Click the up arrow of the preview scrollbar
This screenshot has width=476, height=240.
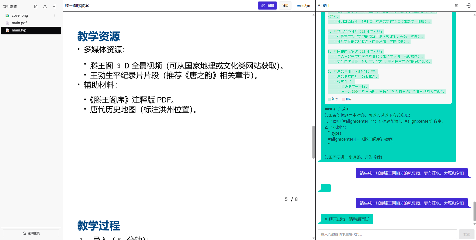(x=313, y=15)
